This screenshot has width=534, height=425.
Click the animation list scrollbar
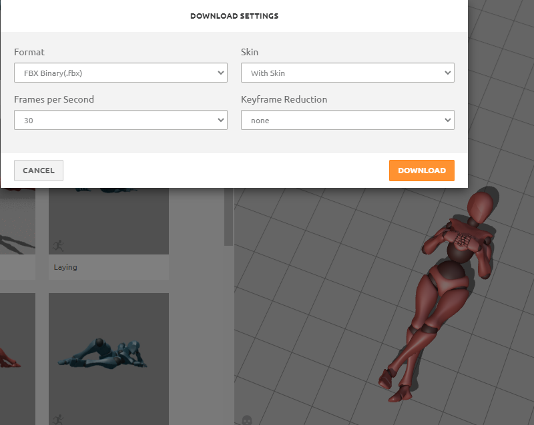228,216
